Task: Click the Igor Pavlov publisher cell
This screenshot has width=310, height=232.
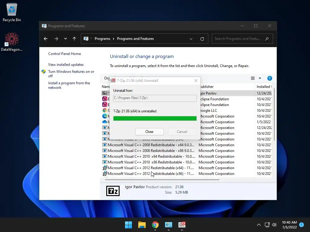Action: [x=208, y=93]
